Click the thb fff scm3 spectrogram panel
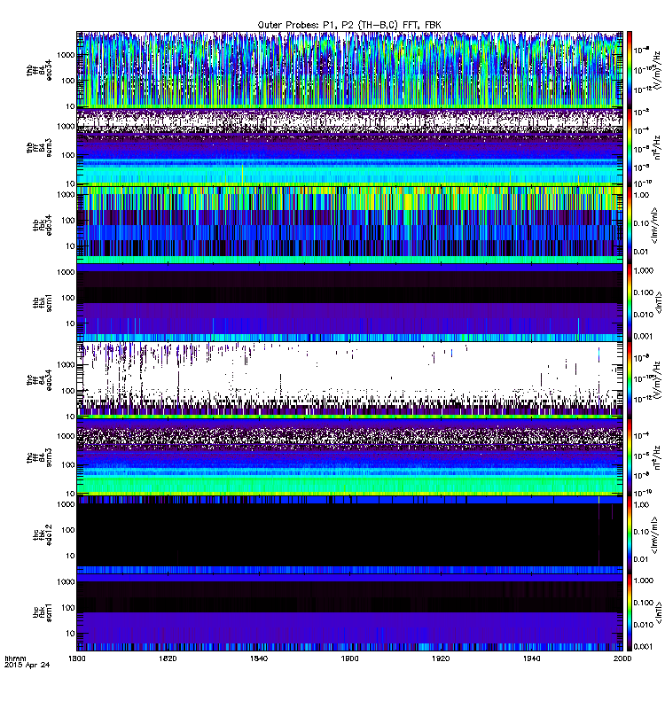This screenshot has width=665, height=709. point(349,147)
